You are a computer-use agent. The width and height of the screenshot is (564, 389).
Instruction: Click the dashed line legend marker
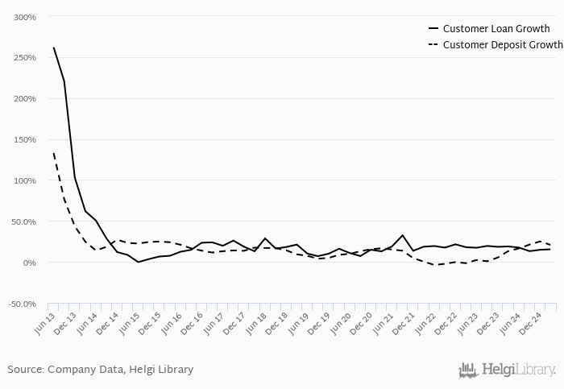tap(433, 44)
